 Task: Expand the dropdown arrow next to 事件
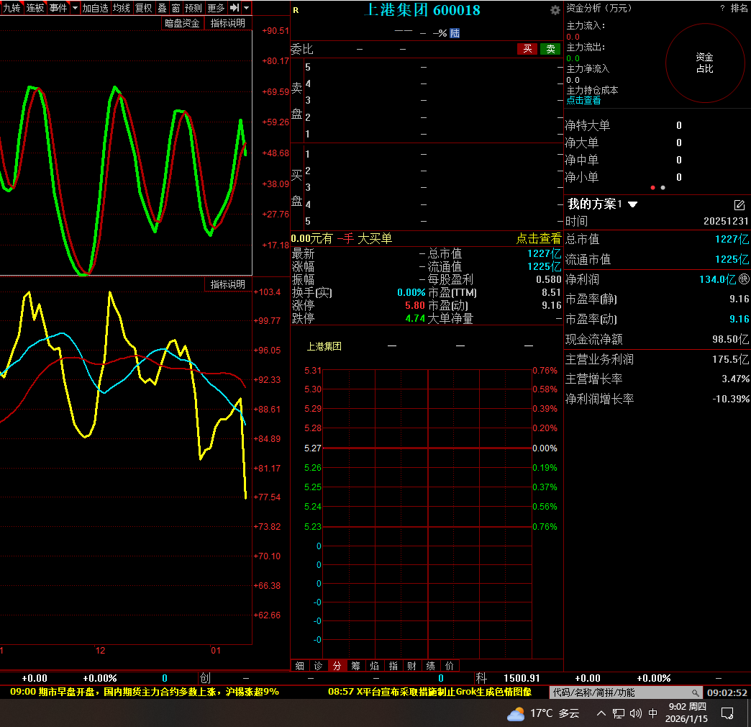click(x=76, y=8)
